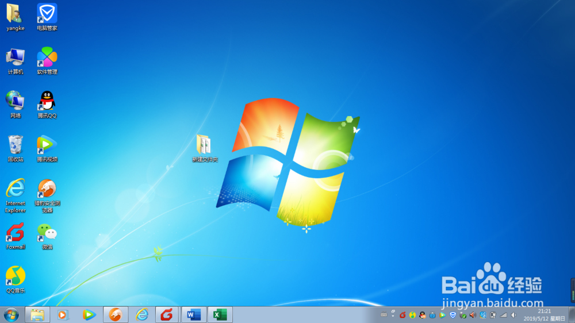Click the power plug battery tray icon
This screenshot has height=323, width=575.
tap(493, 315)
